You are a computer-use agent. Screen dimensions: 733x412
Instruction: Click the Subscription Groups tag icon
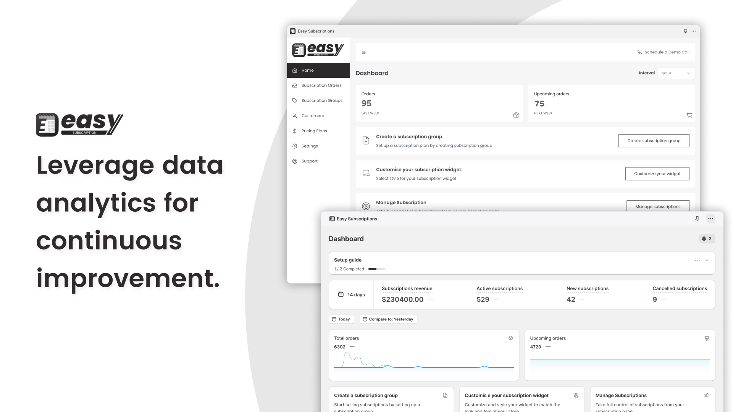tap(295, 101)
